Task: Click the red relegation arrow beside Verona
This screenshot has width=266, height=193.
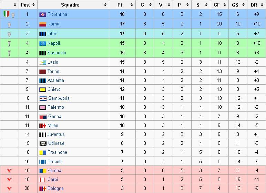Action: (10, 171)
